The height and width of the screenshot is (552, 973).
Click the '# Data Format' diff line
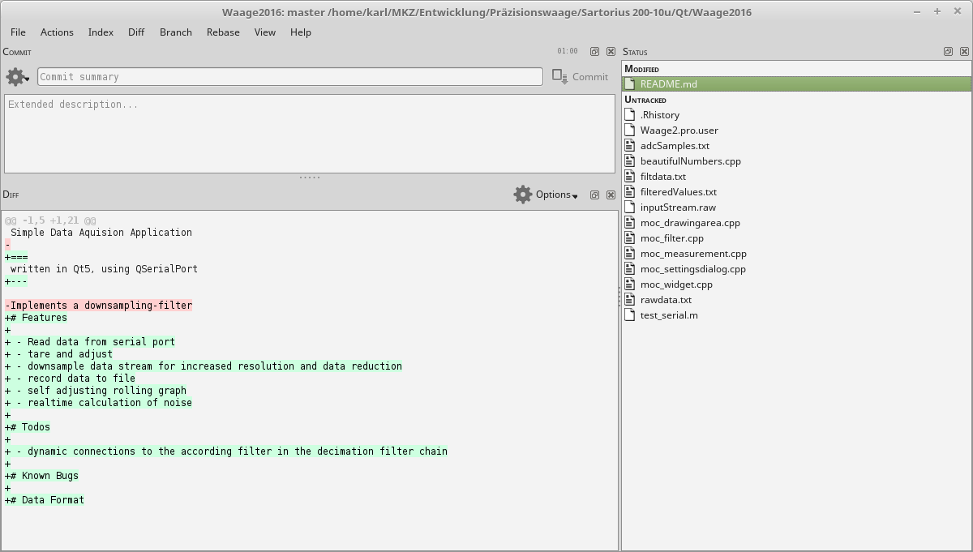pos(45,500)
